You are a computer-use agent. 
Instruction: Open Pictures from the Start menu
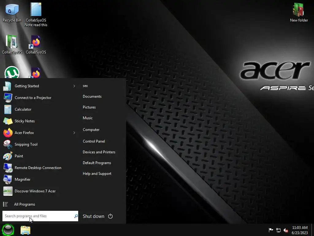coord(89,107)
